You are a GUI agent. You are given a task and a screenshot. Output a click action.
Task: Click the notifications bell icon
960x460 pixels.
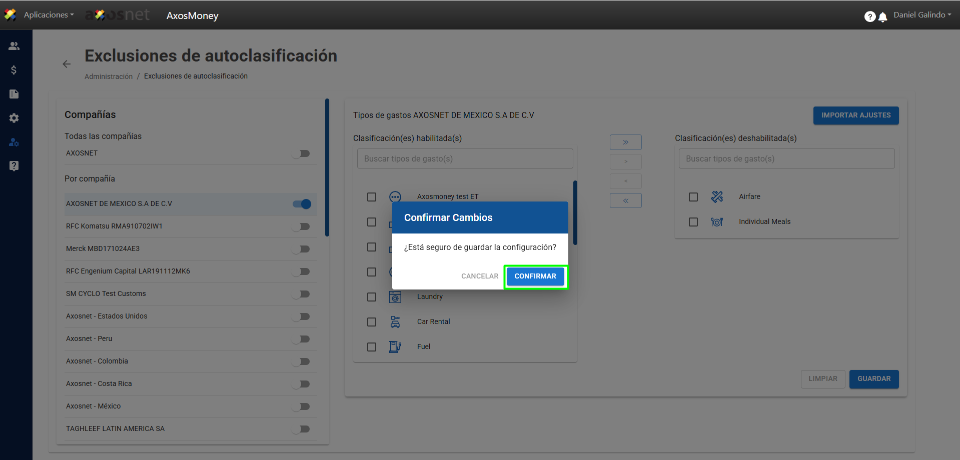pyautogui.click(x=883, y=17)
